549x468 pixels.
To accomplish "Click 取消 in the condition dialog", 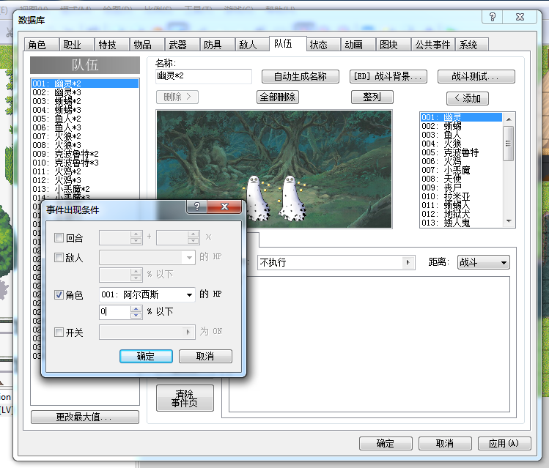I will 205,356.
